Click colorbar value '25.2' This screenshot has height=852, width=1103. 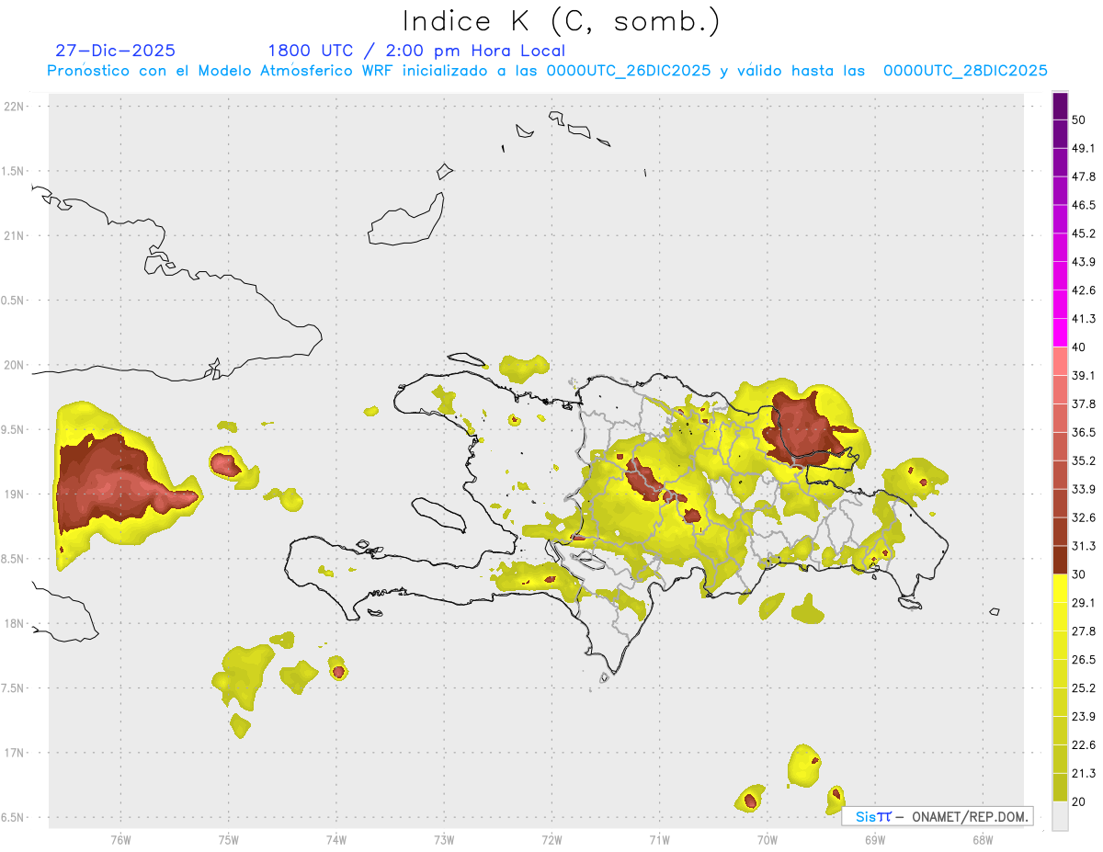pyautogui.click(x=1084, y=688)
